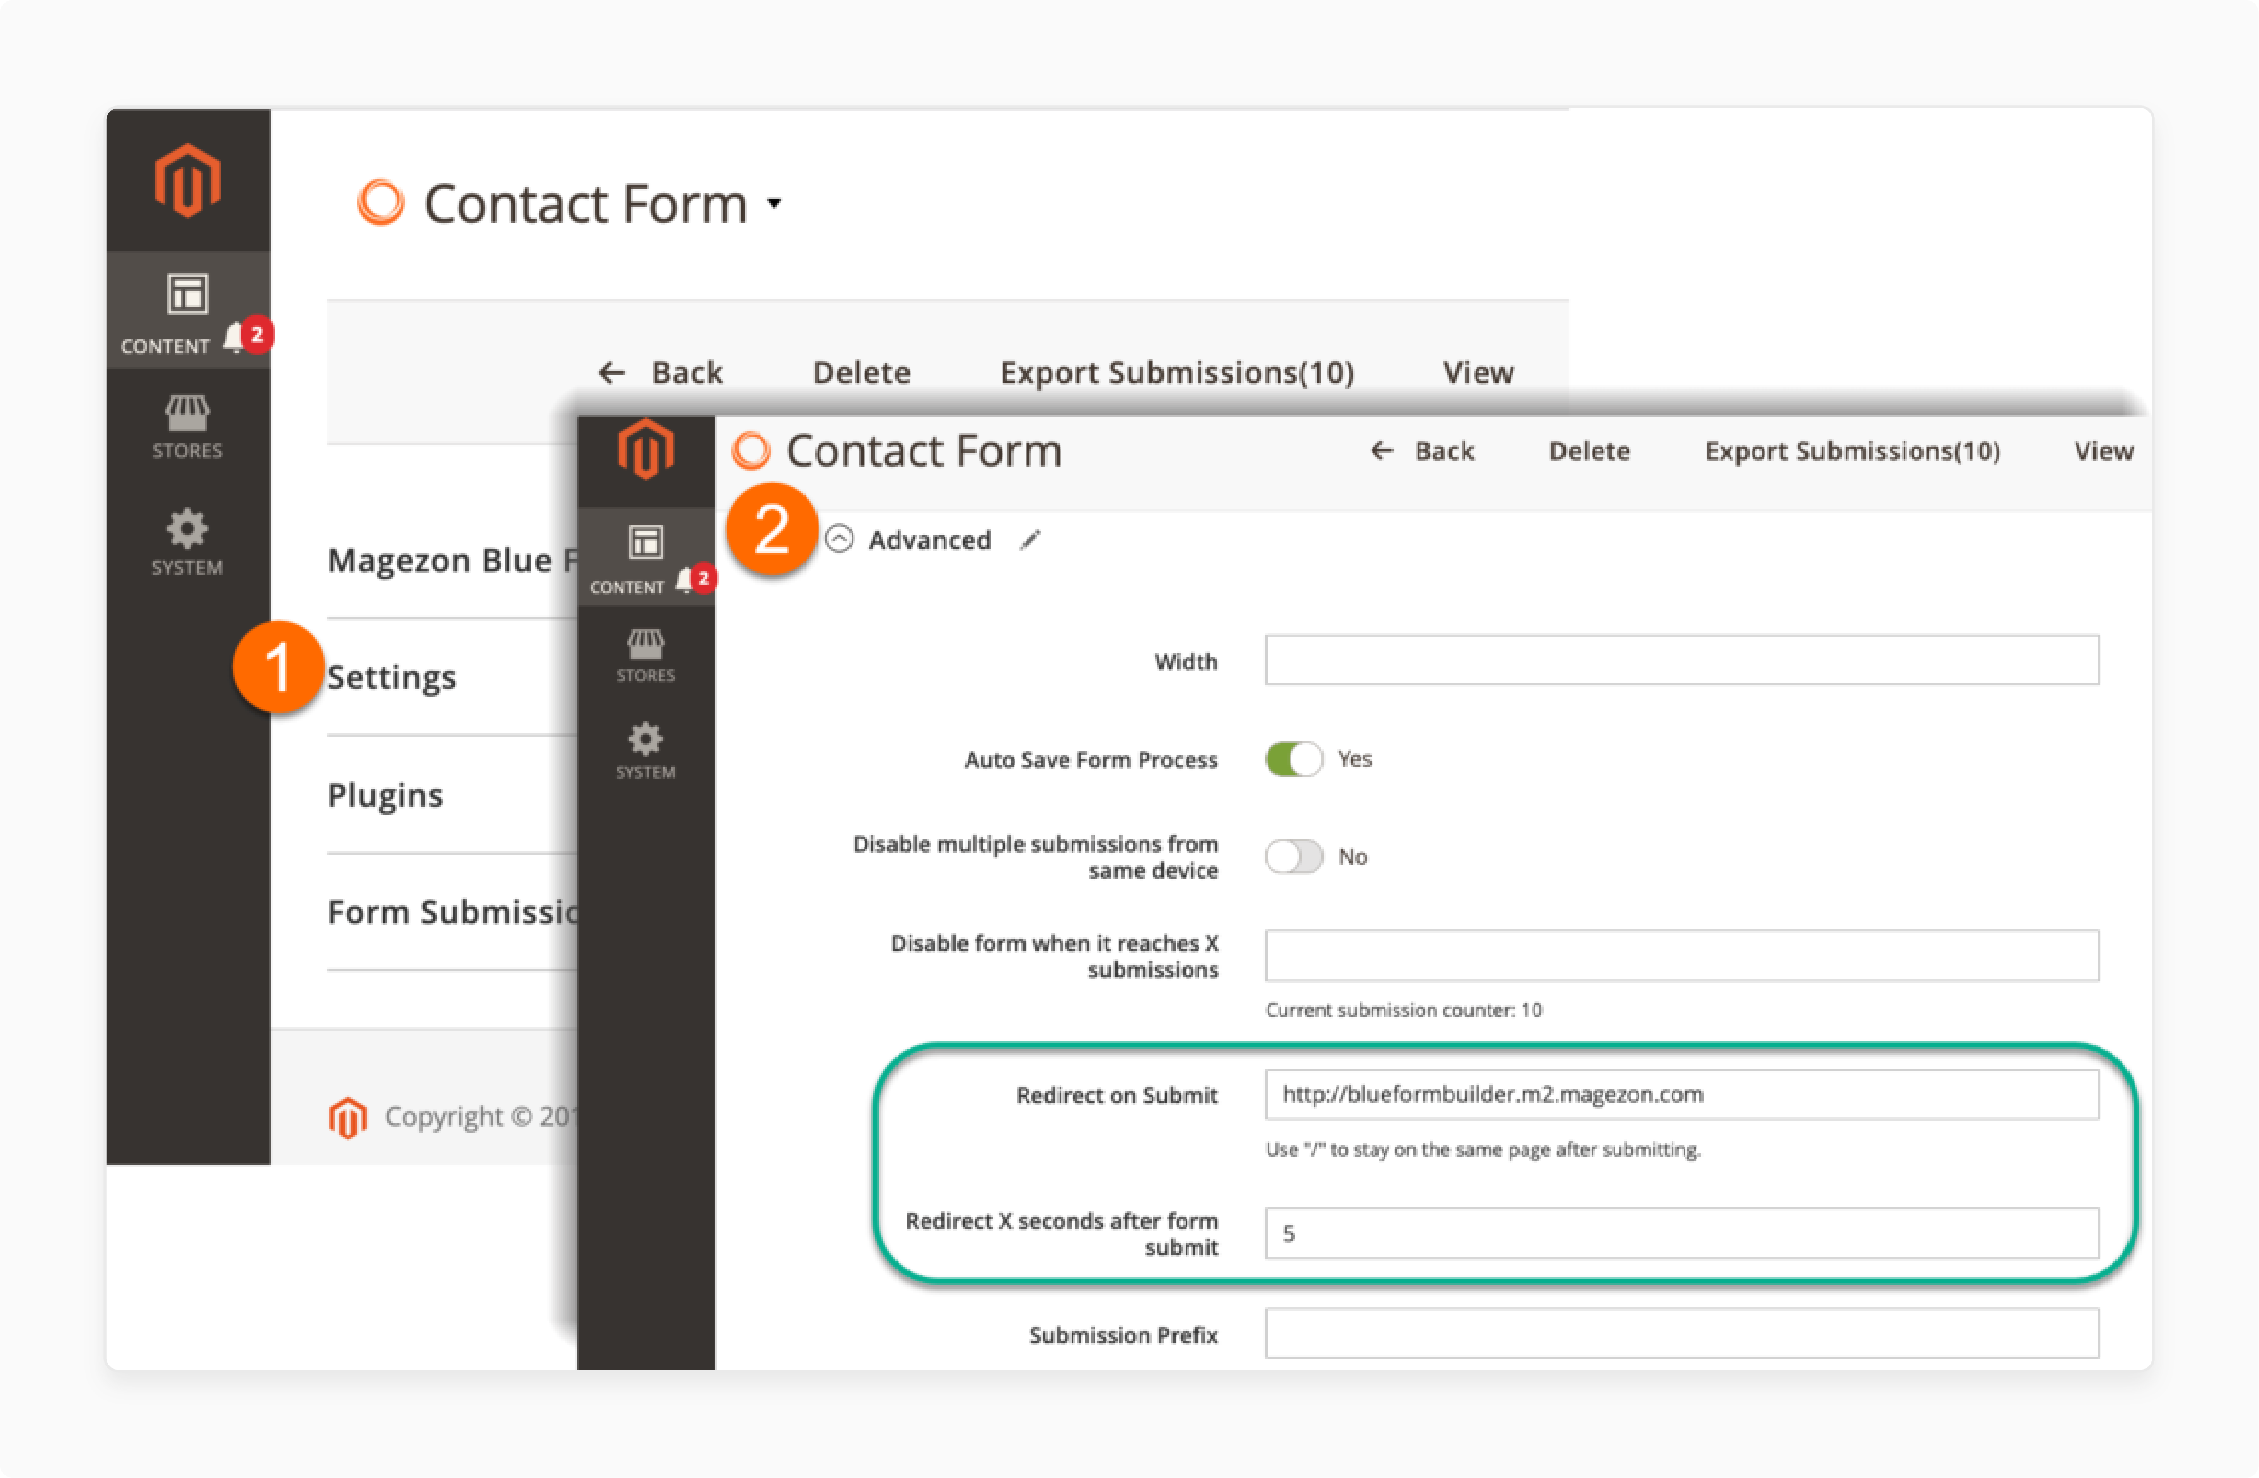Click Delete in the back window toolbar

862,372
